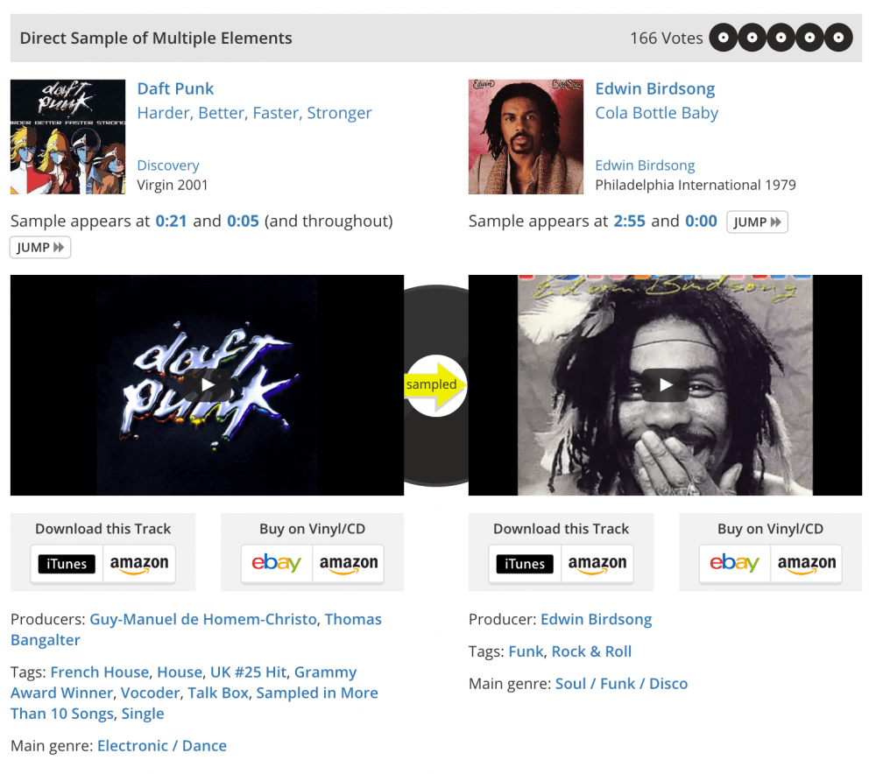Play the Edwin Birdsong video

[665, 385]
